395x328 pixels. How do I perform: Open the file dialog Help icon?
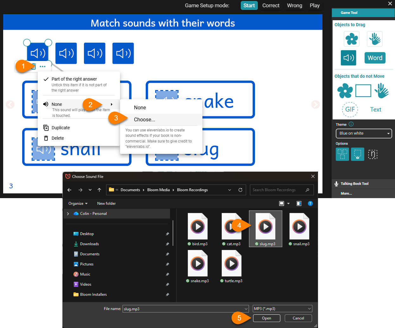click(x=310, y=203)
